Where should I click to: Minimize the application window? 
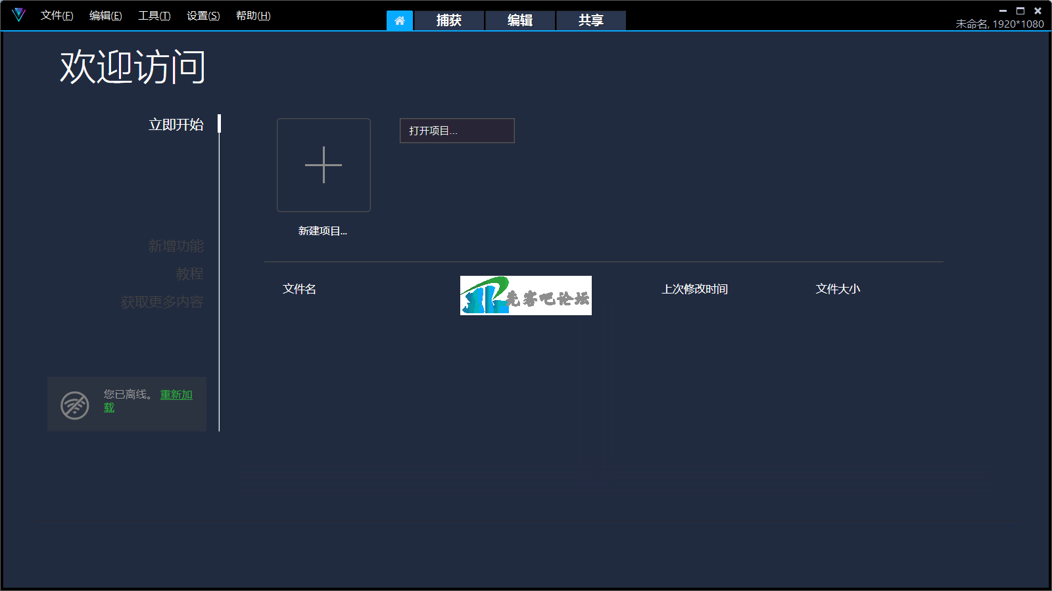[1003, 11]
